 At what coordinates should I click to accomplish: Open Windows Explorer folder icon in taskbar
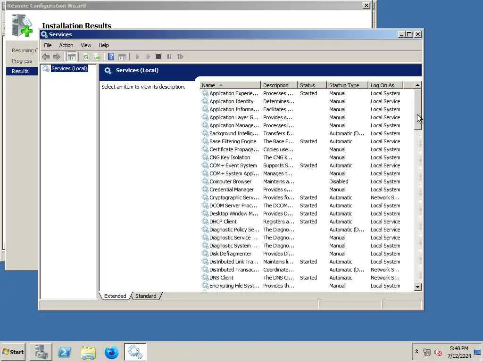click(88, 352)
